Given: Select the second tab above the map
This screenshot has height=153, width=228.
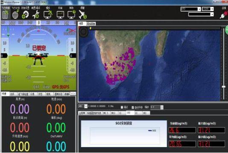Looking at the screenshot, I should point(91,24).
